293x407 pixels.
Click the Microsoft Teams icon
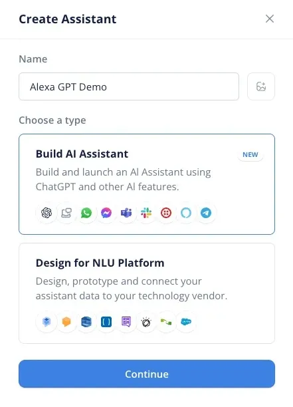pyautogui.click(x=126, y=213)
